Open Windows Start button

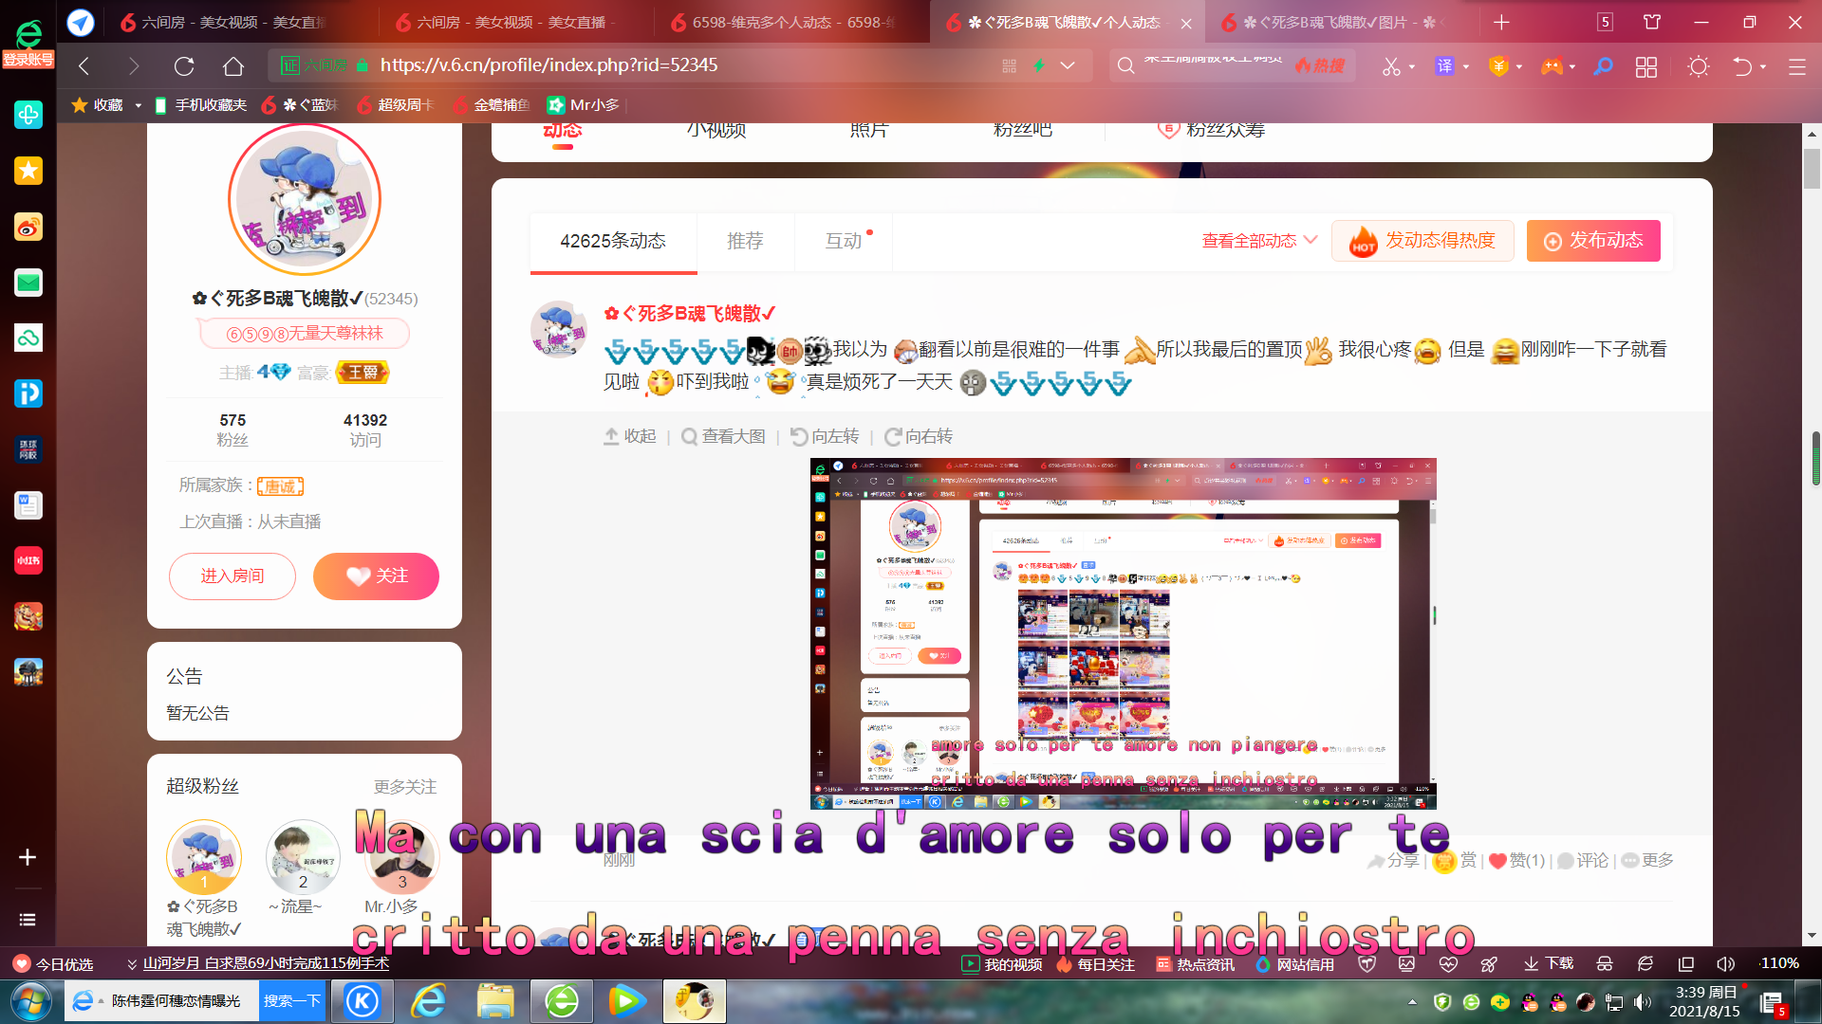31,1001
